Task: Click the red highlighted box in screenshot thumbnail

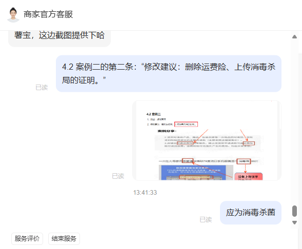Action: (x=186, y=125)
